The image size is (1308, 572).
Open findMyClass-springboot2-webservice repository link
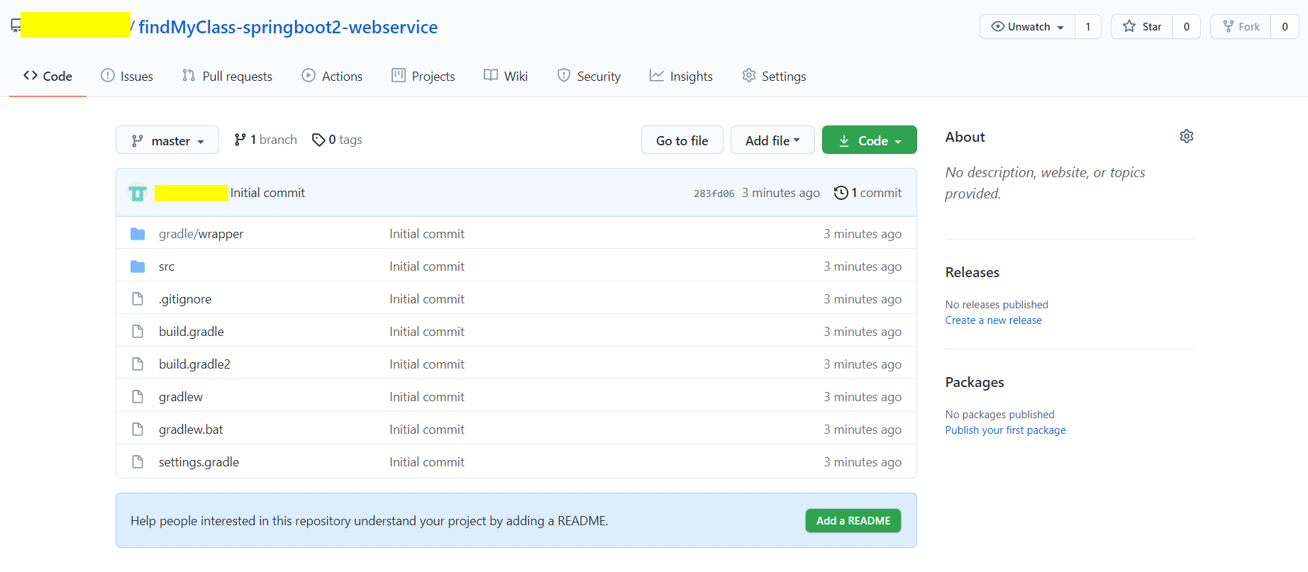click(x=288, y=27)
